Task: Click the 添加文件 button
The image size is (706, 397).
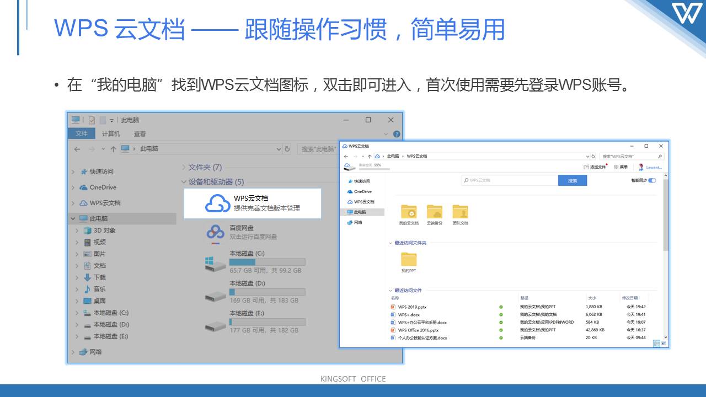Action: click(x=596, y=167)
